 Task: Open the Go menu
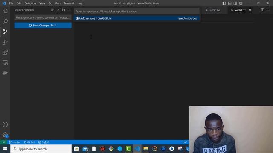click(50, 3)
